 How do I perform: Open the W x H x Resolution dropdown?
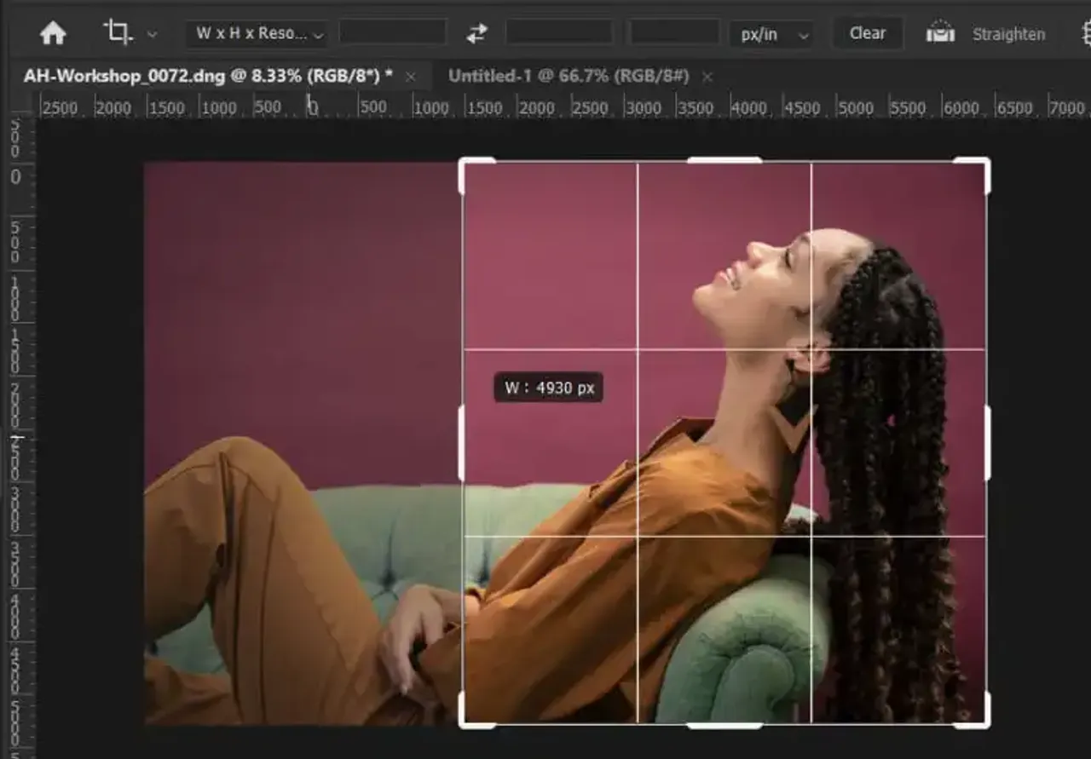[257, 34]
